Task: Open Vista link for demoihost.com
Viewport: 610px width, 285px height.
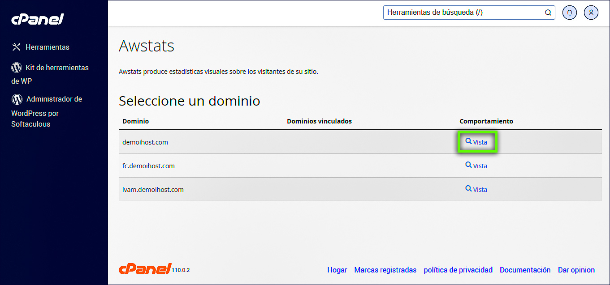Action: [x=477, y=142]
